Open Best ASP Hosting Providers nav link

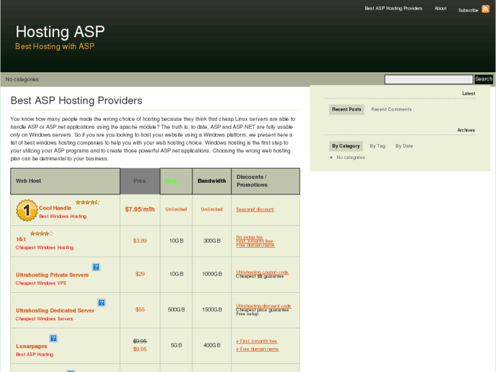point(394,8)
